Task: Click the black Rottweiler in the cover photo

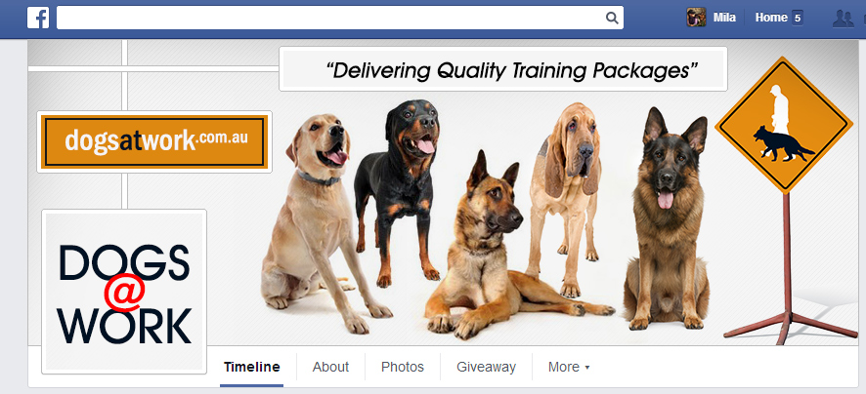Action: [x=399, y=190]
